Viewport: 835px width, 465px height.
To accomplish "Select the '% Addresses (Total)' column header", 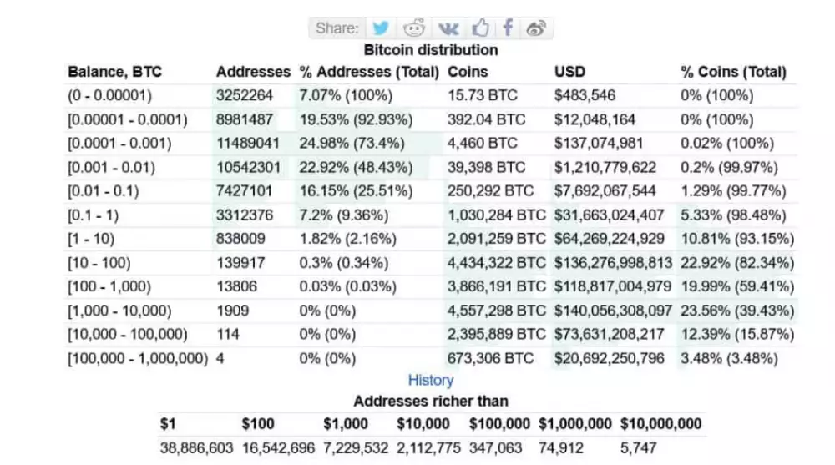I will 368,72.
